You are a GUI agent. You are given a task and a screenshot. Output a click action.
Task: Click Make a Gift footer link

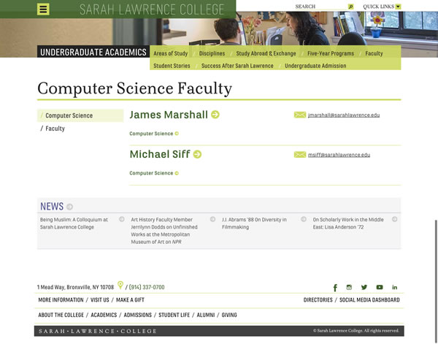click(130, 300)
